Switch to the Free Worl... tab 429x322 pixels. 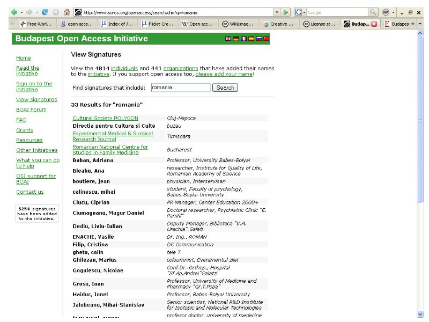[x=35, y=24]
